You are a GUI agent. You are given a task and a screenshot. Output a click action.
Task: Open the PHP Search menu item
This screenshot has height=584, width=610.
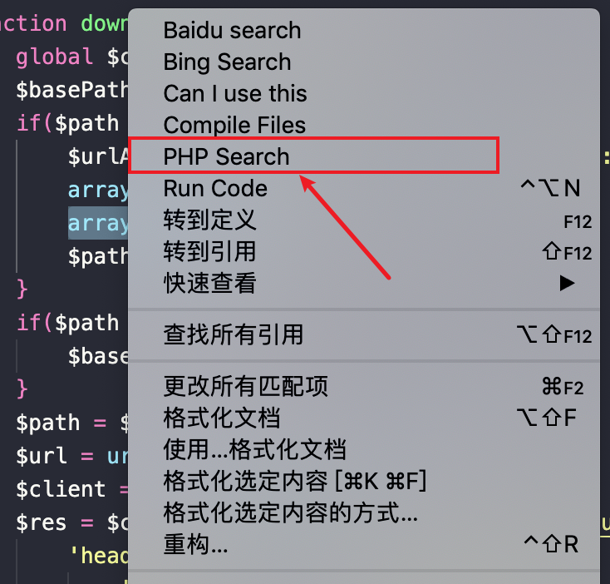pos(364,156)
